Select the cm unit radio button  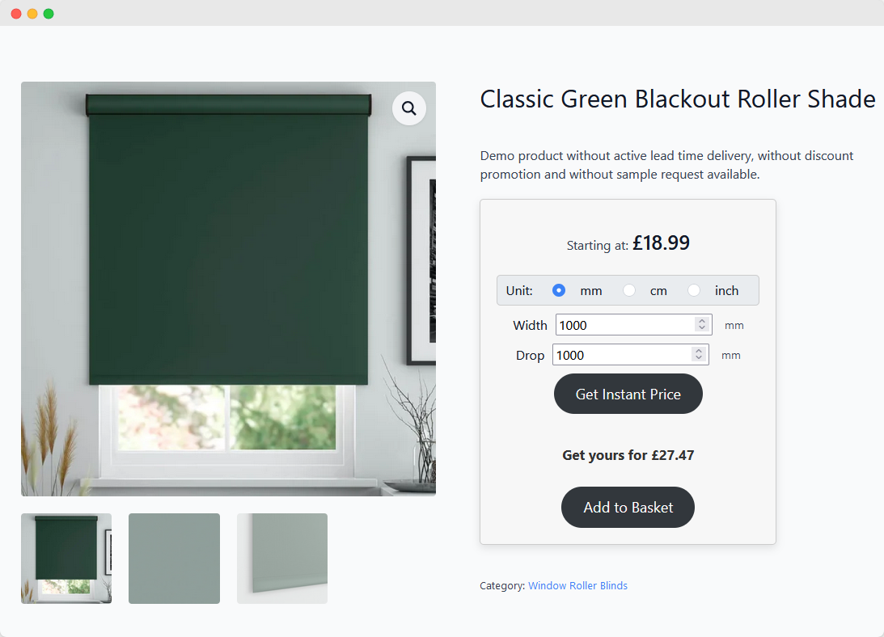coord(629,290)
